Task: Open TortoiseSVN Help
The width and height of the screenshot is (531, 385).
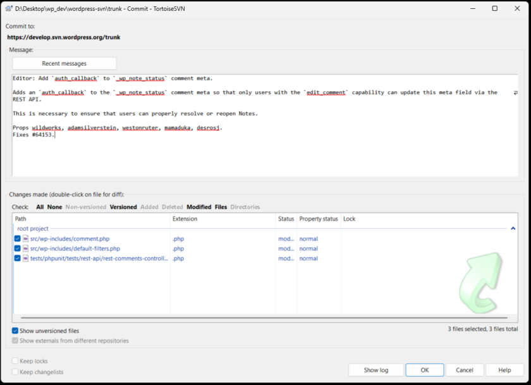Action: (x=504, y=370)
